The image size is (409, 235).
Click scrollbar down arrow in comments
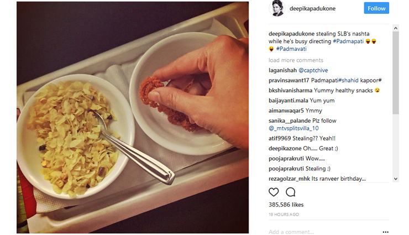396,179
